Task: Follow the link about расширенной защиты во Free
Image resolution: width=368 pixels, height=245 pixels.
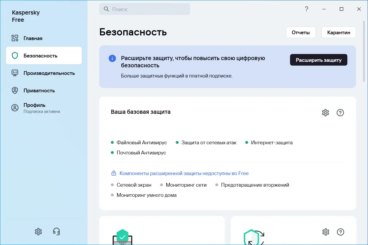Action: coord(184,173)
